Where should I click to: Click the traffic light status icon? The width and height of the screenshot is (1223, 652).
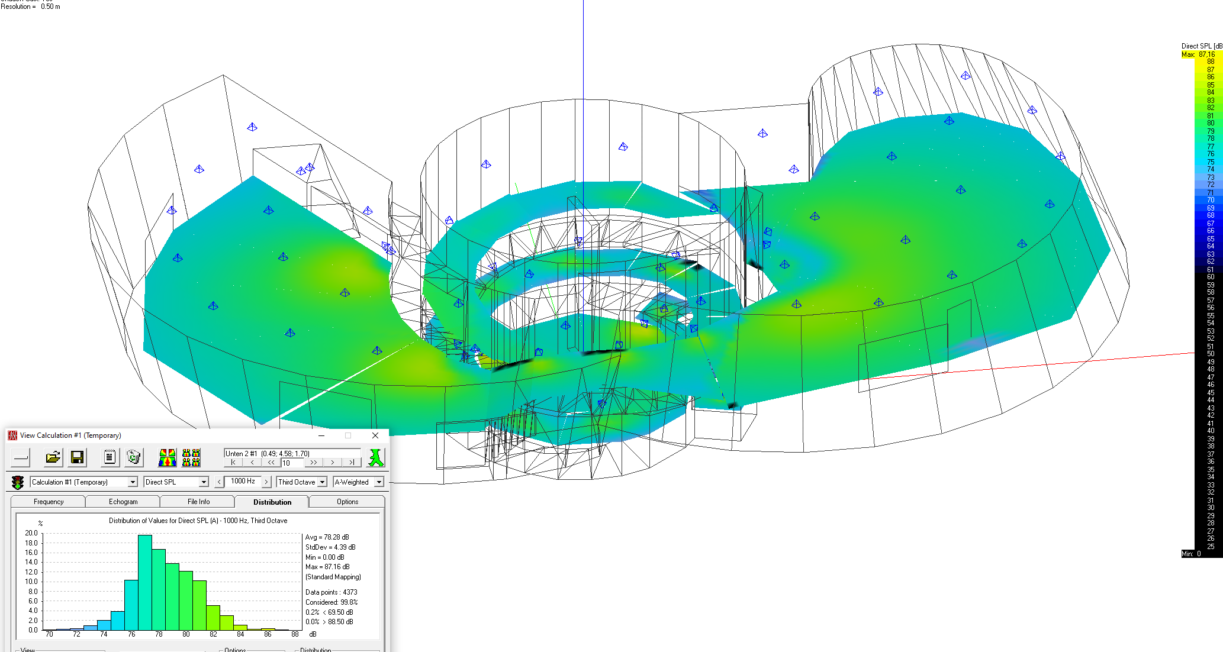(18, 482)
